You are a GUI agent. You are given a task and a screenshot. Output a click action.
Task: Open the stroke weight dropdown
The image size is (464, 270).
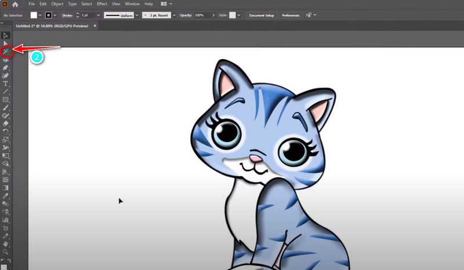[x=98, y=15]
